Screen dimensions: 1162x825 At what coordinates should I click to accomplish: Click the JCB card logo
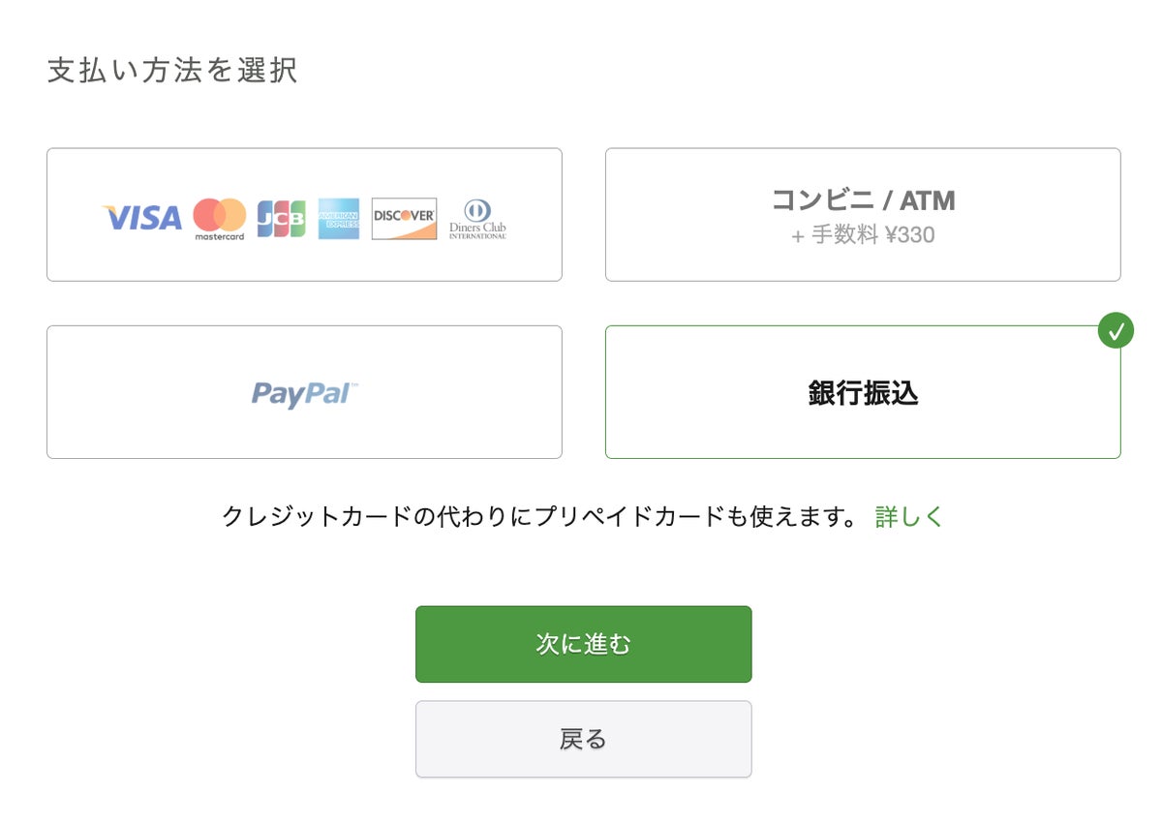(281, 219)
